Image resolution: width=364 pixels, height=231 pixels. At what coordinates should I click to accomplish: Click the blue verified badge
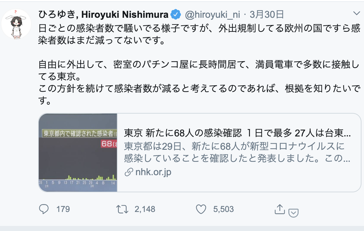(176, 15)
